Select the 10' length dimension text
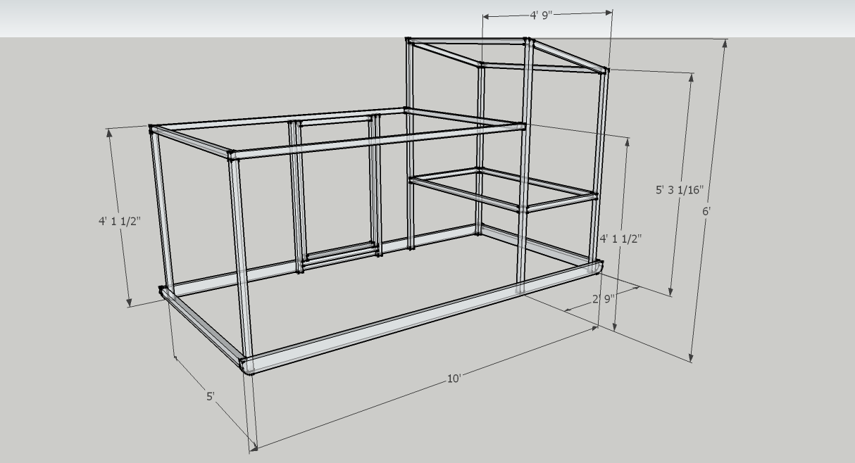Screen dimensions: 855x463 point(454,379)
